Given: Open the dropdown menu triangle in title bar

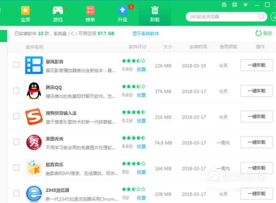Looking at the screenshot, I should point(245,5).
